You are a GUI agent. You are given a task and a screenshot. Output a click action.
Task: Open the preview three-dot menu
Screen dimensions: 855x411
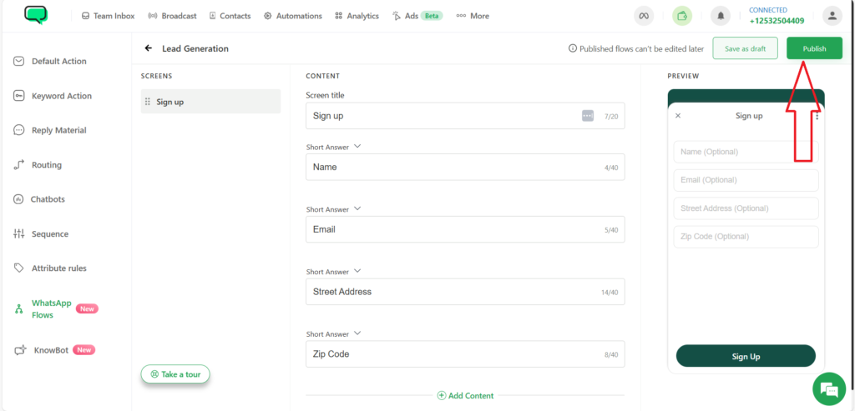(x=817, y=115)
